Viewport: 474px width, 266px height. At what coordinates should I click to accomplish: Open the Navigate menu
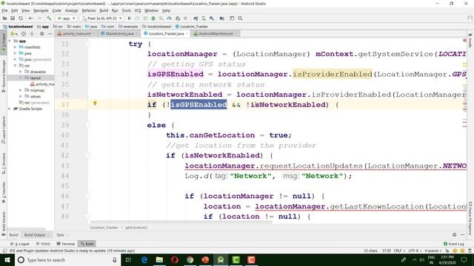click(41, 10)
